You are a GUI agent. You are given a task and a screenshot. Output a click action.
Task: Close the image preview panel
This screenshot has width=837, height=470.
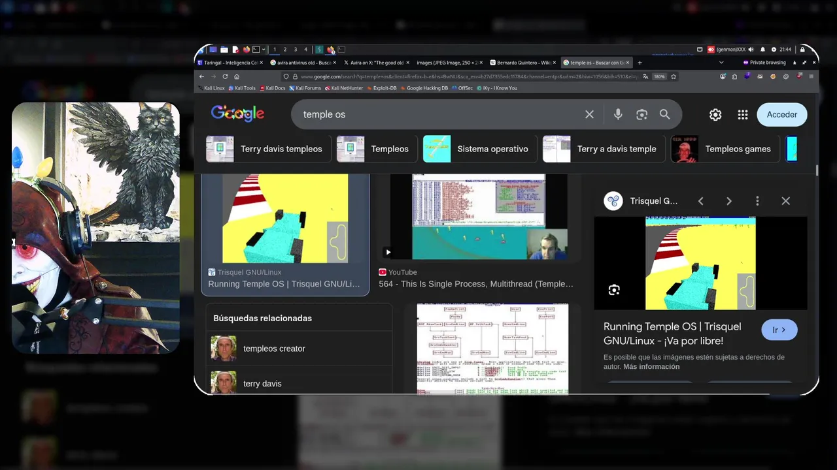(x=786, y=201)
